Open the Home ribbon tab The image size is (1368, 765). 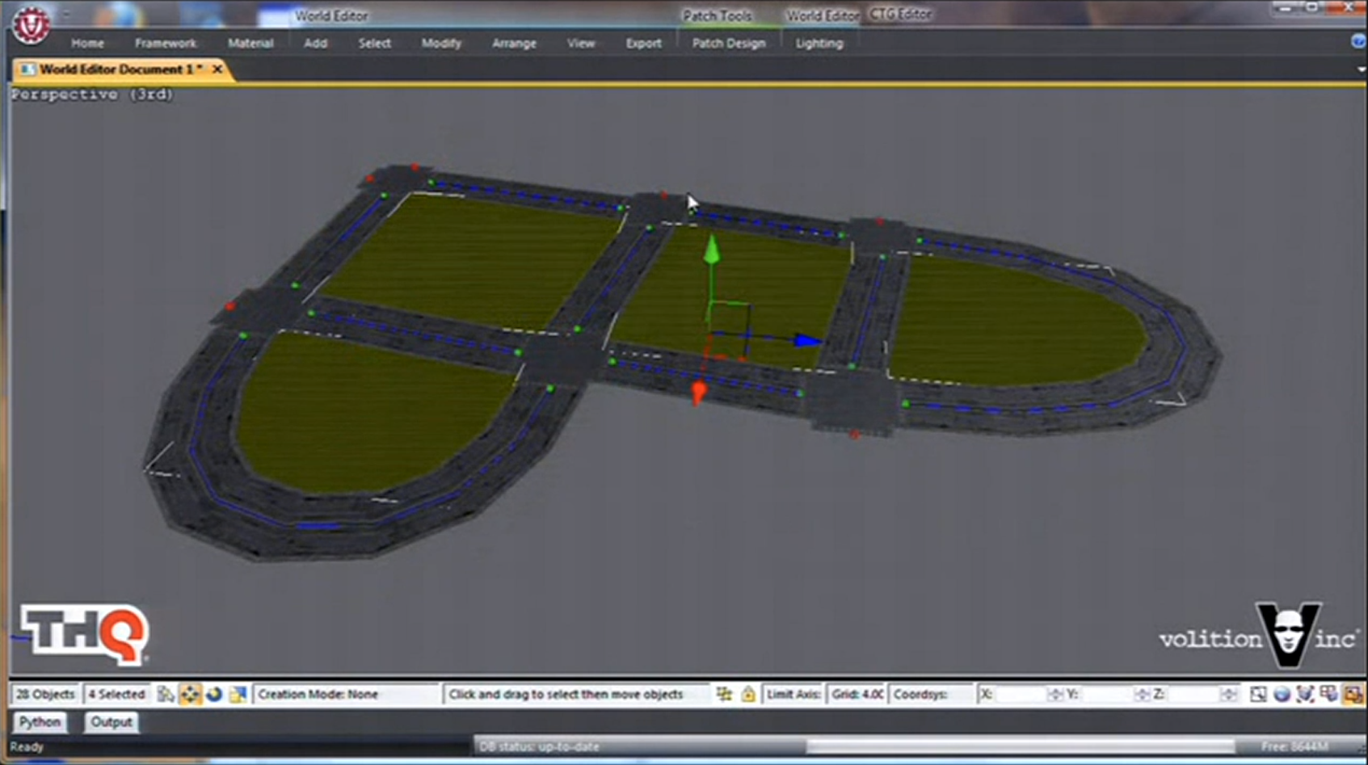[87, 44]
